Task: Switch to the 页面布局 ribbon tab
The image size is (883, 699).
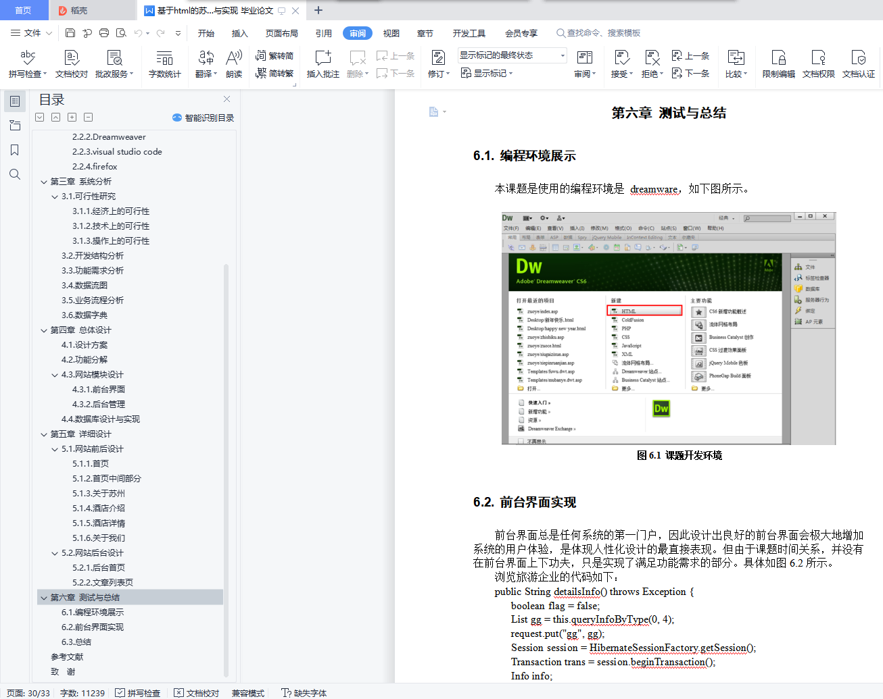Action: pyautogui.click(x=282, y=33)
